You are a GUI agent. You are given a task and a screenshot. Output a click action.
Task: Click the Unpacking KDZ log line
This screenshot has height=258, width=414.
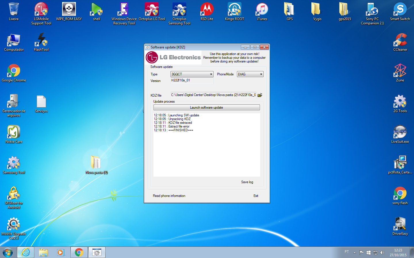[172, 119]
